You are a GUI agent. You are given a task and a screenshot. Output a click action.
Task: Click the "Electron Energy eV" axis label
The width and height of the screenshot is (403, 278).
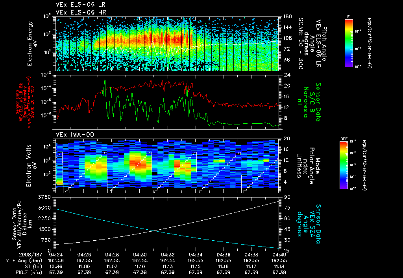[x=33, y=43]
